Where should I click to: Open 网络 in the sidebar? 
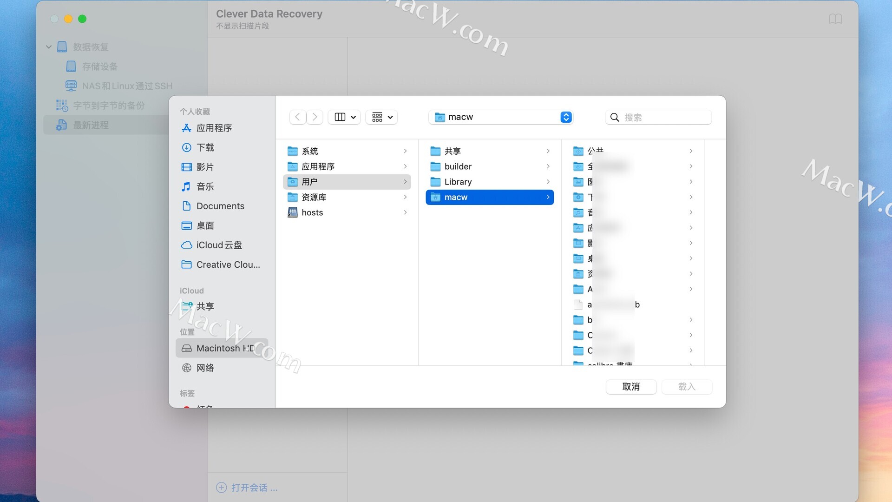[x=205, y=368]
